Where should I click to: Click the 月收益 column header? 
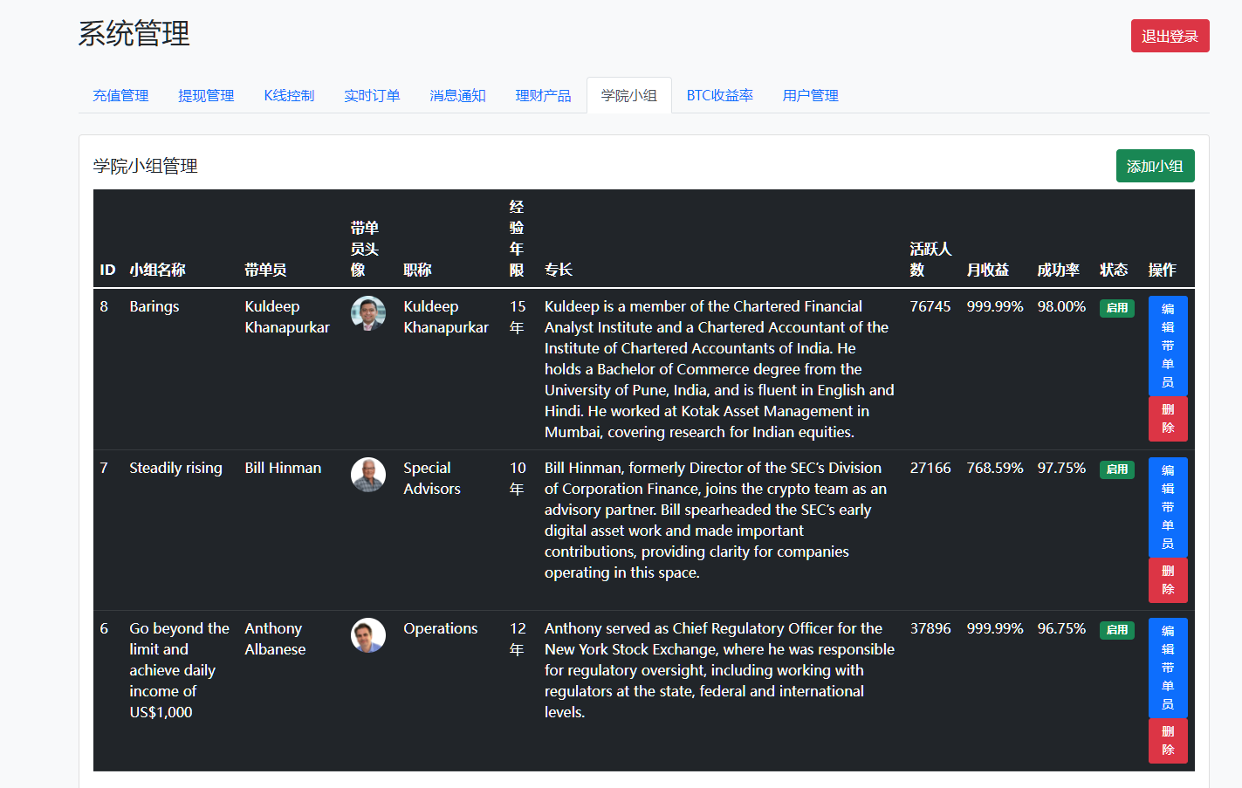tap(987, 270)
